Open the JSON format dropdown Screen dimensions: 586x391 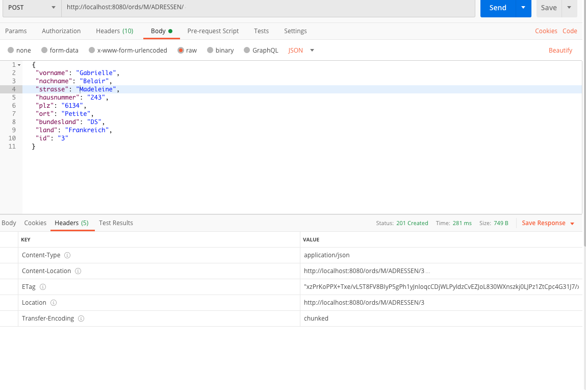pyautogui.click(x=312, y=51)
